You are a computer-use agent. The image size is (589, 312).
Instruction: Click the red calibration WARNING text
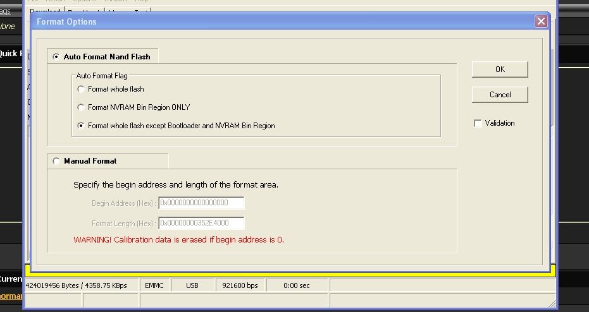(x=178, y=240)
